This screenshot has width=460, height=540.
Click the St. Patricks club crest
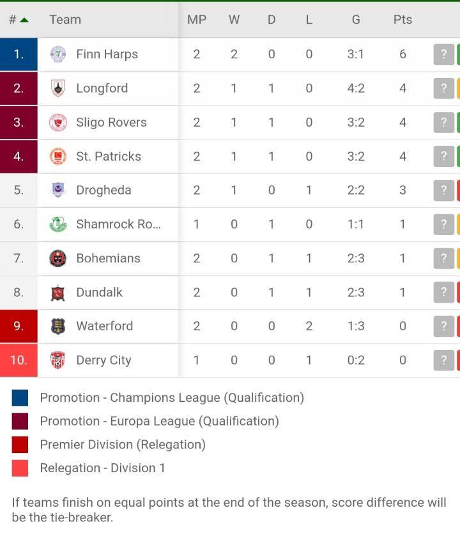point(58,156)
